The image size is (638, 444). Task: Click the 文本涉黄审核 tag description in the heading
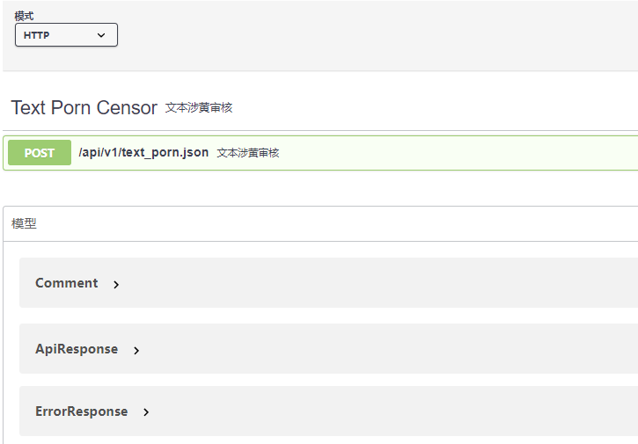[x=199, y=108]
